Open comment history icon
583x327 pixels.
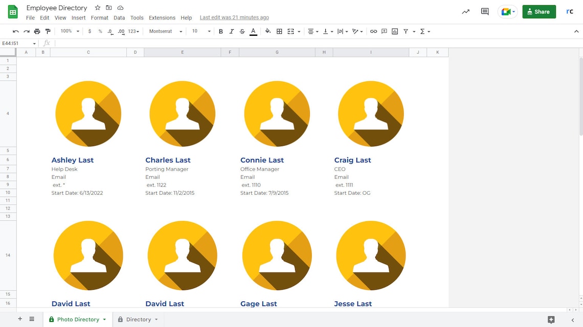click(x=485, y=12)
